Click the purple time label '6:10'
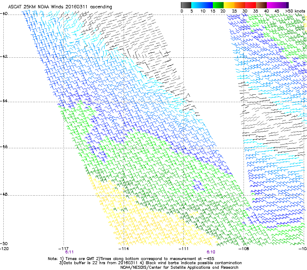Image resolution: width=307 pixels, height=270 pixels. (211, 252)
